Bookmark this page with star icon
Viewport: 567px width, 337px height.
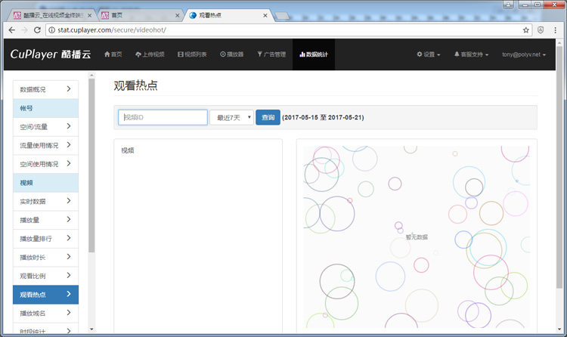tap(526, 30)
